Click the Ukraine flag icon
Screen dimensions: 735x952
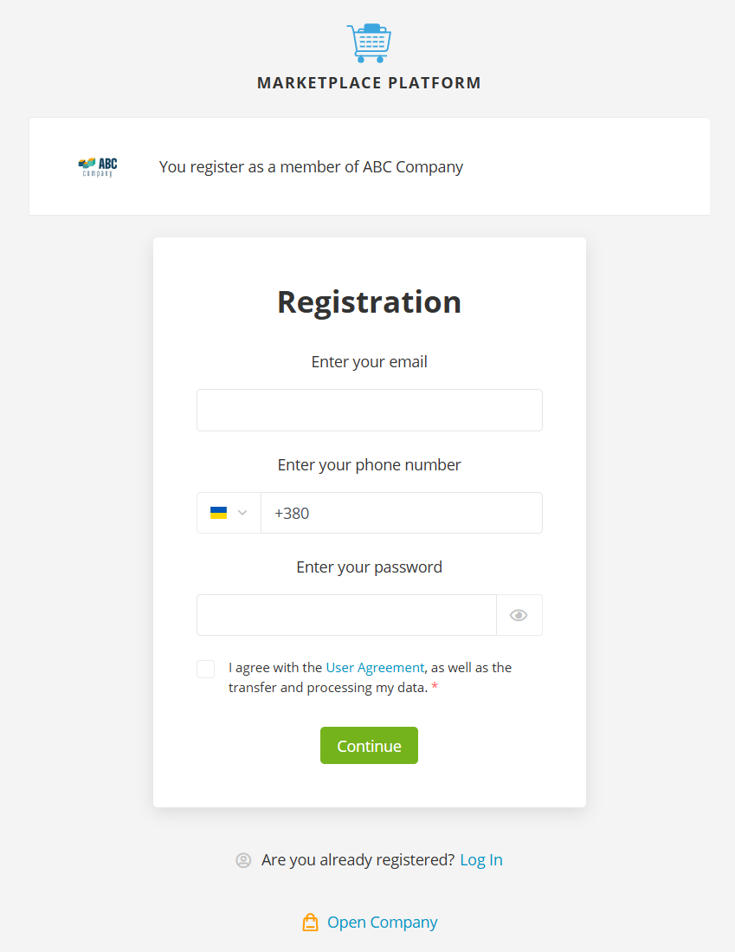click(219, 513)
